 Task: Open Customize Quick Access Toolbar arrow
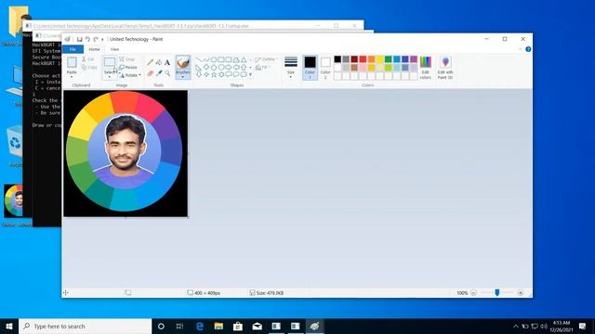102,39
